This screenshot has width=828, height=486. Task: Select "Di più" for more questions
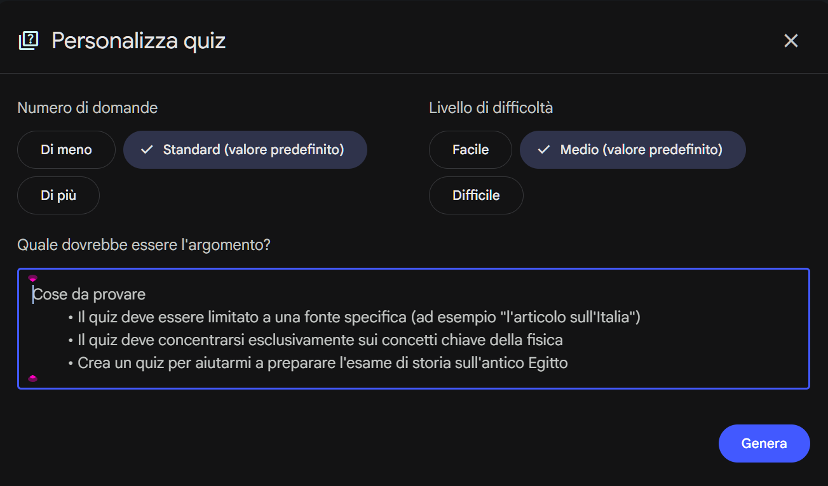[58, 195]
